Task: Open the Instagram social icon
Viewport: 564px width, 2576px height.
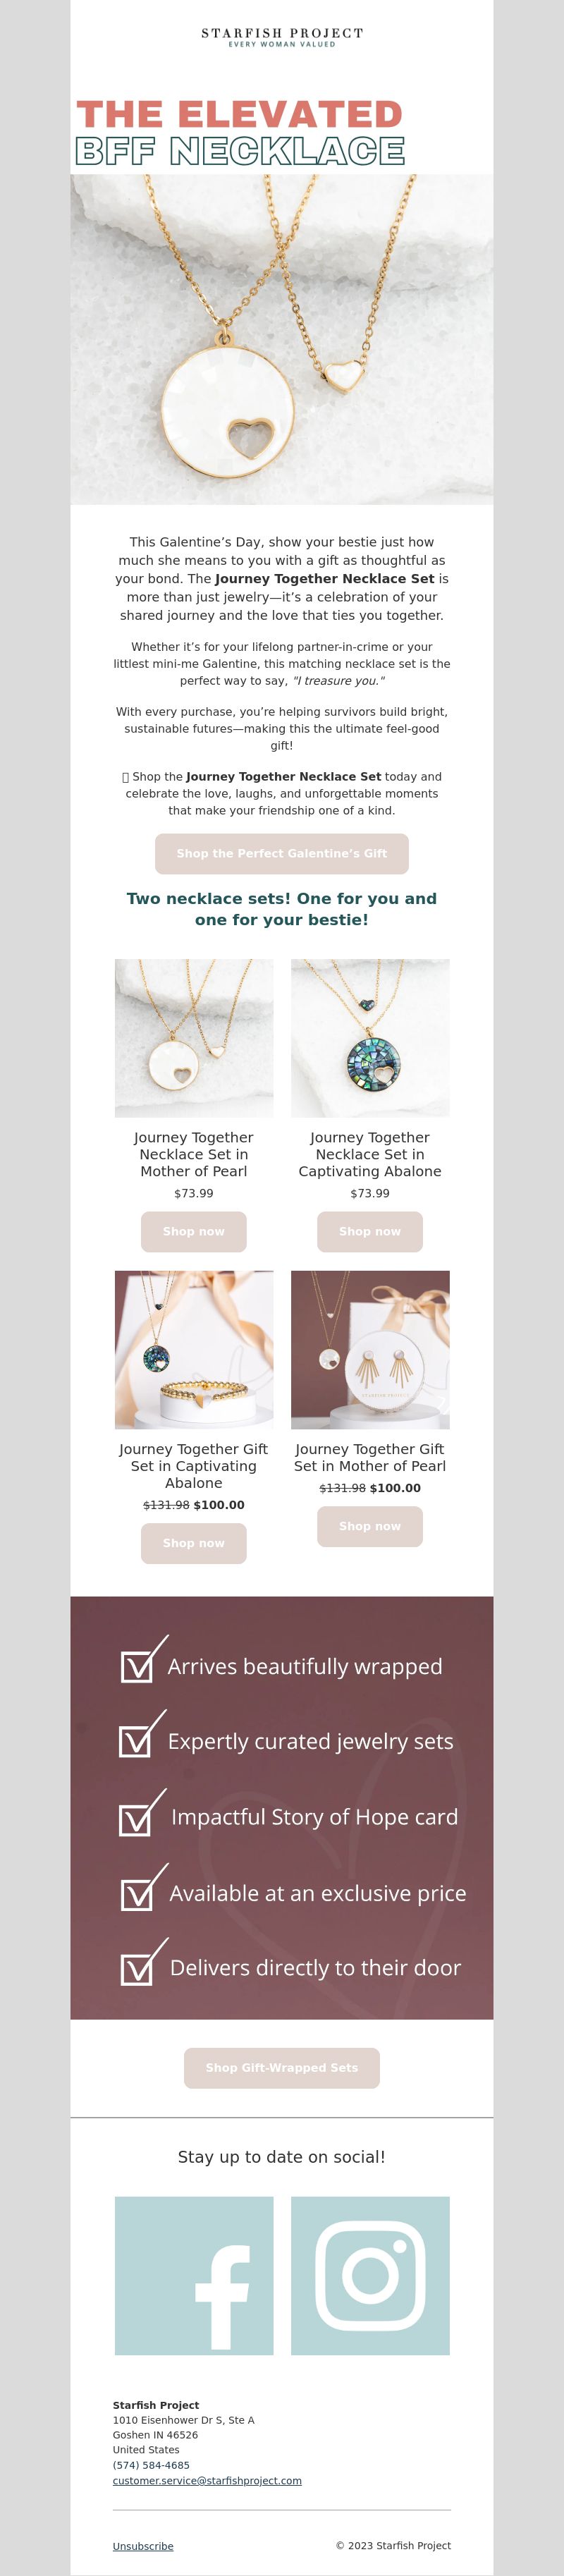Action: tap(370, 2275)
